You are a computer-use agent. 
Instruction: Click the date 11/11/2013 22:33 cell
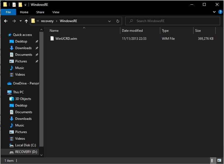pyautogui.click(x=134, y=39)
